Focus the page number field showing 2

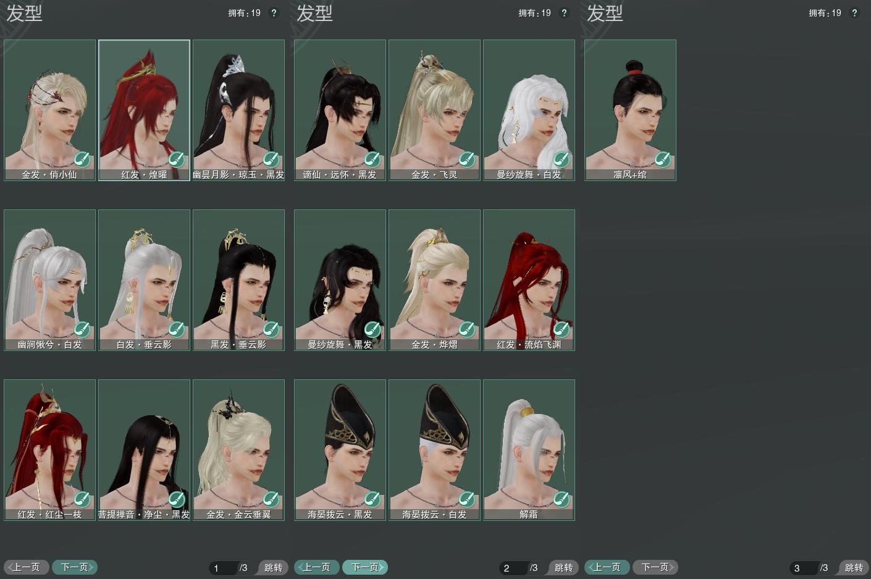pyautogui.click(x=513, y=568)
